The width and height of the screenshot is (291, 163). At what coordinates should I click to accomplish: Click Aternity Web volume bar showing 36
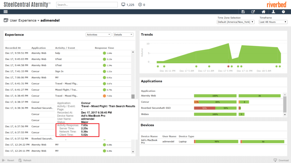260,95
